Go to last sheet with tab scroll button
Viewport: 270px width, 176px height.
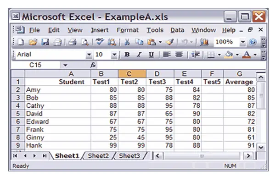tap(45, 156)
